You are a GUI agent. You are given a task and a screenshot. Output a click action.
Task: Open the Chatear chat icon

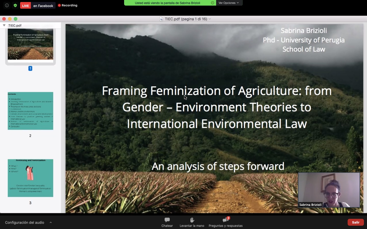pos(167,220)
